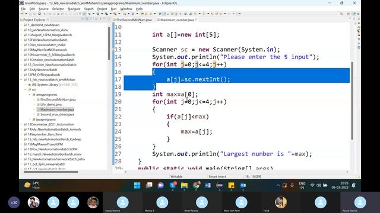
Task: Open Outlook from the taskbar
Action: pos(243,185)
